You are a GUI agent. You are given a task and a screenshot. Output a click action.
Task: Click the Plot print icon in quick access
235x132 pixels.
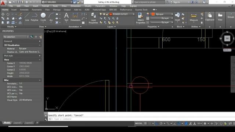tap(27, 2)
